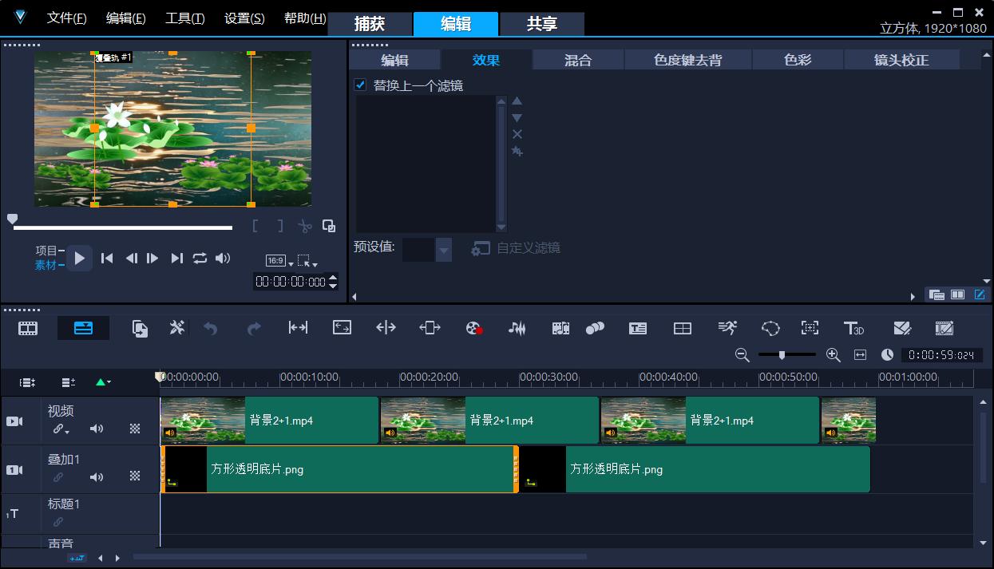This screenshot has height=569, width=994.
Task: Select the first 方形透明底片.png overlay clip
Action: pyautogui.click(x=340, y=469)
